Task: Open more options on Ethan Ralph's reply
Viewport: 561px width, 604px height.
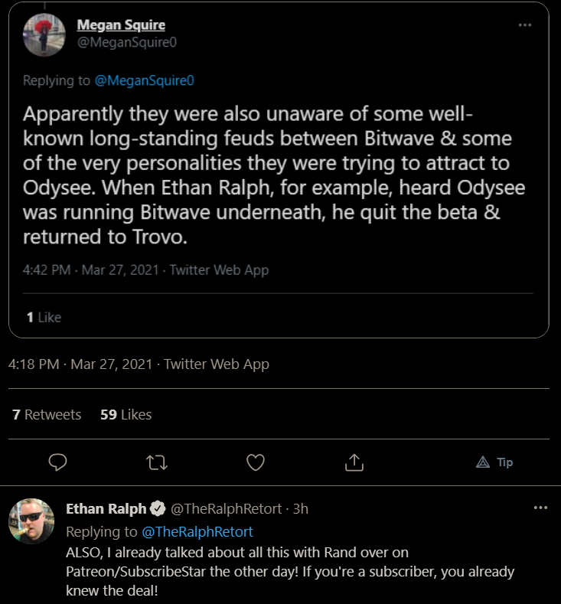Action: coord(540,508)
